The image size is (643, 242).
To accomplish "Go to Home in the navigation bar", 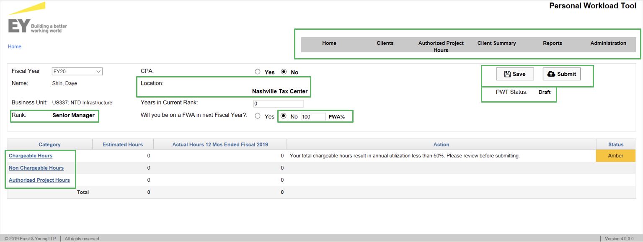I will tap(329, 43).
